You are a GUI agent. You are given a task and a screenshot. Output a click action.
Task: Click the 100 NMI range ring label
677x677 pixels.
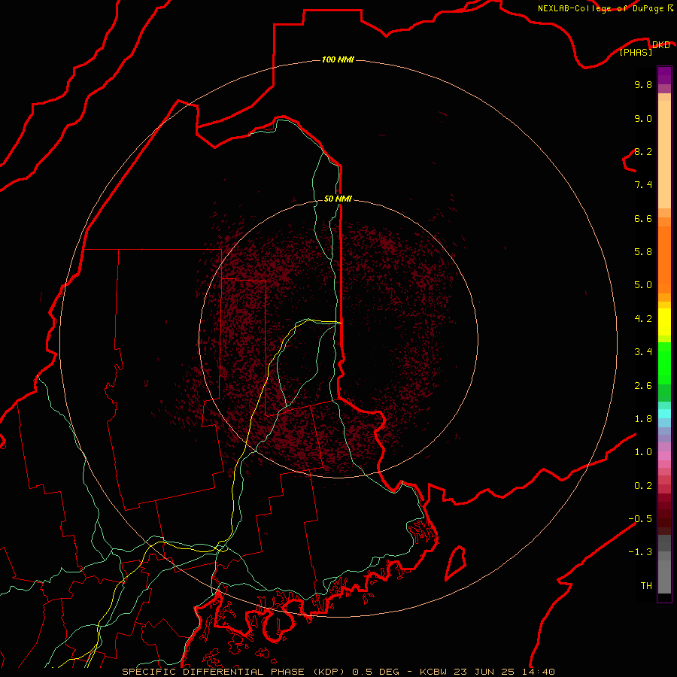coord(338,59)
